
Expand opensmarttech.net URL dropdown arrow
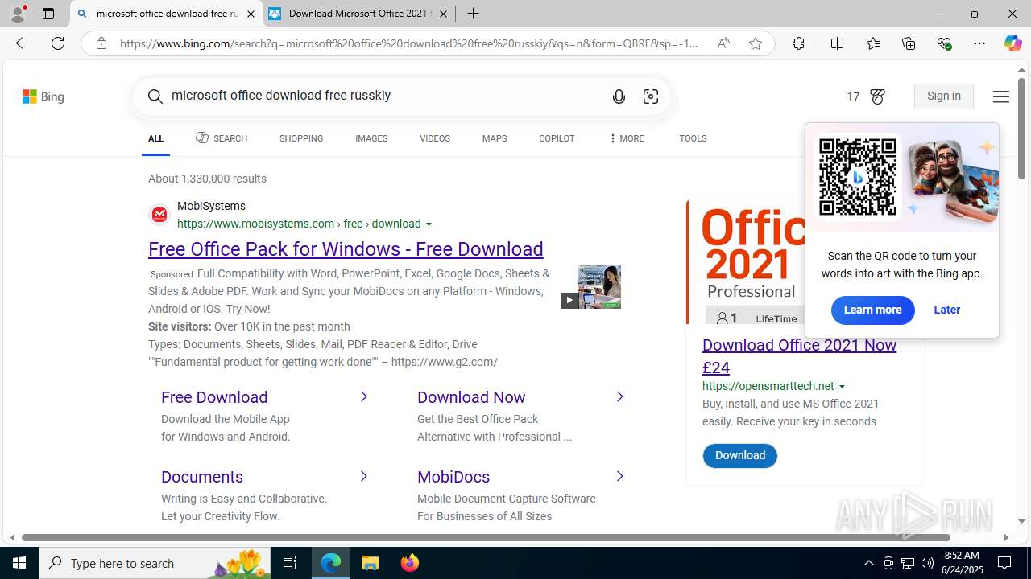[843, 387]
